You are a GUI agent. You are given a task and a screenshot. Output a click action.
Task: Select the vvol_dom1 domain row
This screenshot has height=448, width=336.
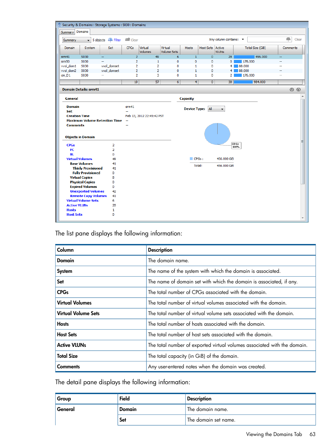pos(181,66)
